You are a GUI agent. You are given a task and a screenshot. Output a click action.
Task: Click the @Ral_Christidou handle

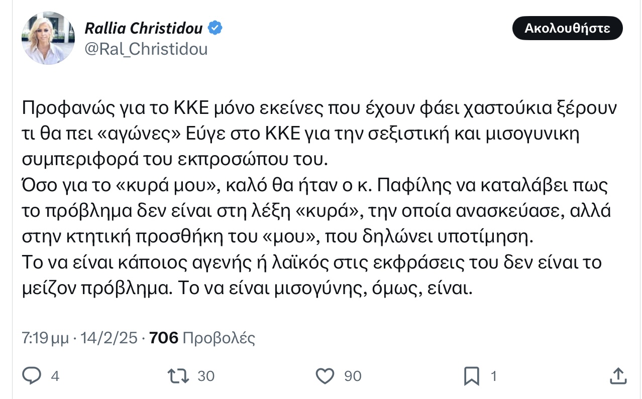pos(146,49)
